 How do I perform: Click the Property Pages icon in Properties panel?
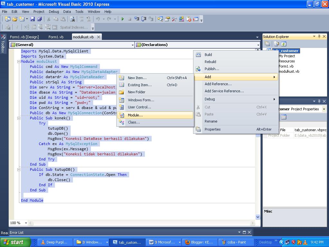pos(284,117)
